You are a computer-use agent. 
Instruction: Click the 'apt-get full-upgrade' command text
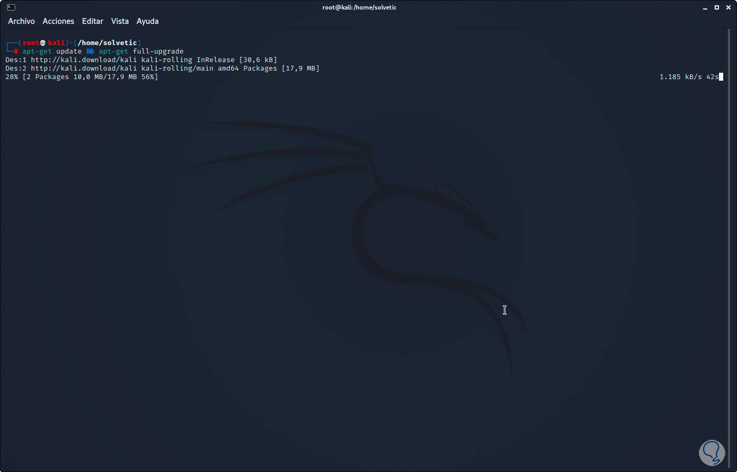[x=141, y=52]
